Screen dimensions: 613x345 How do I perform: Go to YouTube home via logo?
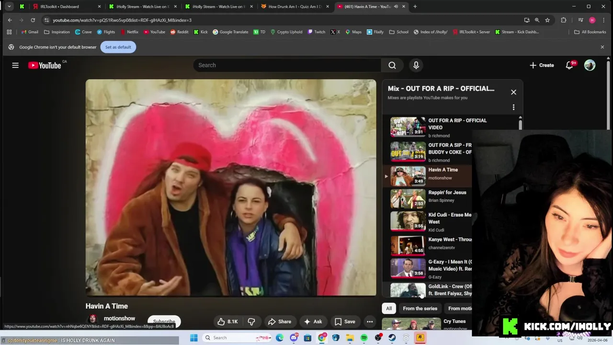pos(45,65)
